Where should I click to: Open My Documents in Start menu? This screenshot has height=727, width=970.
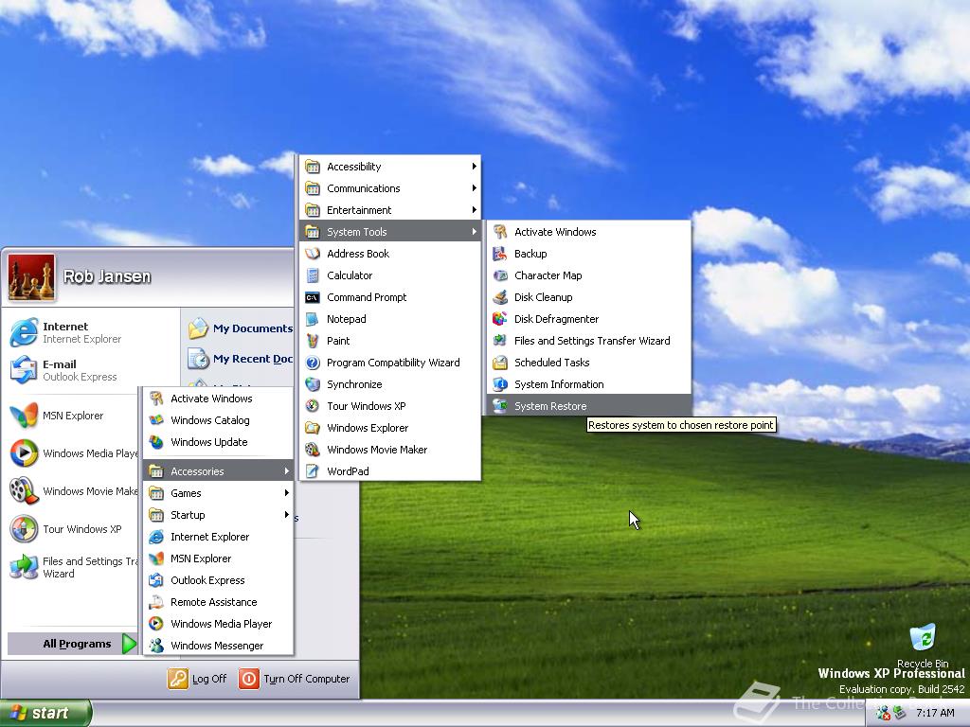point(240,328)
